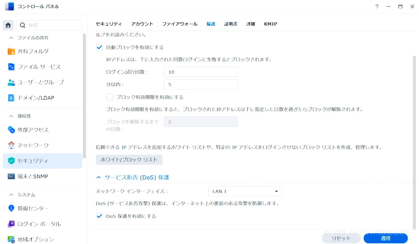Open the 共有フォルダ icon
Image resolution: width=419 pixels, height=244 pixels.
point(11,51)
